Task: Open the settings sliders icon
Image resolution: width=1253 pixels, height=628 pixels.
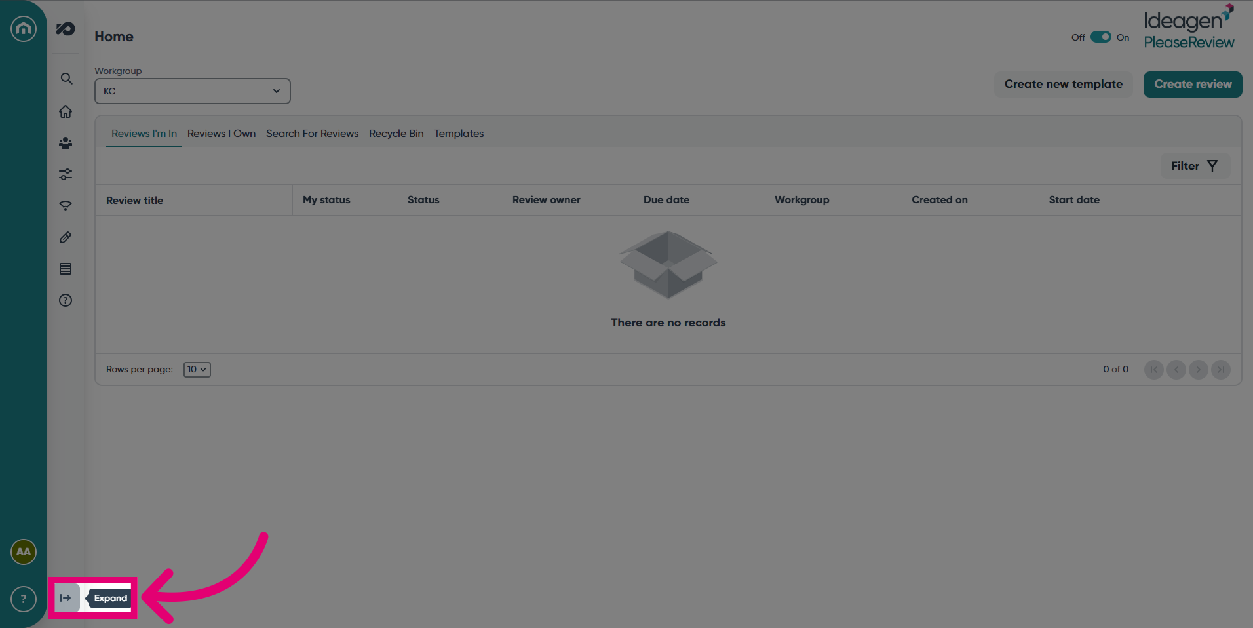Action: (x=66, y=174)
